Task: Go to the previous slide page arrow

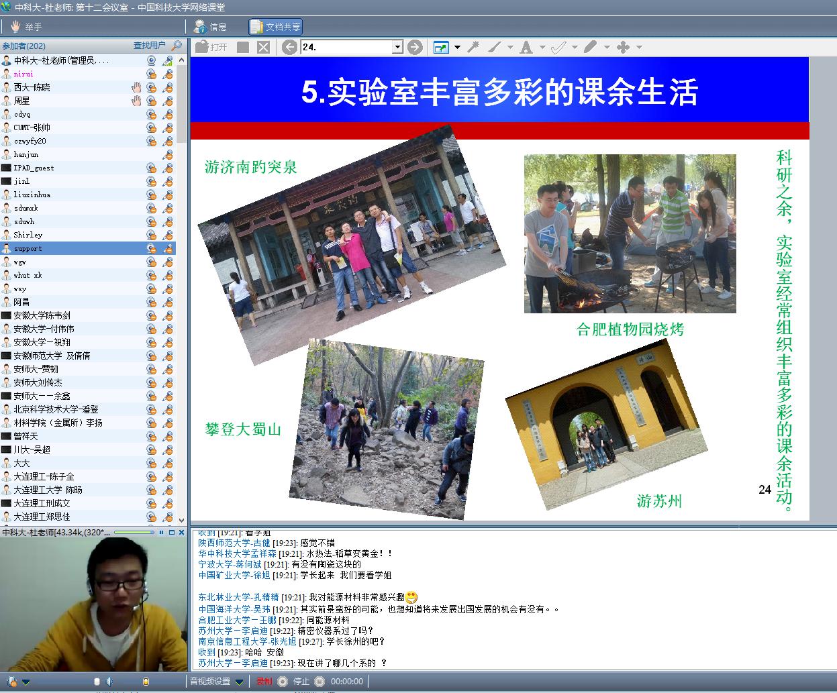Action: point(289,47)
